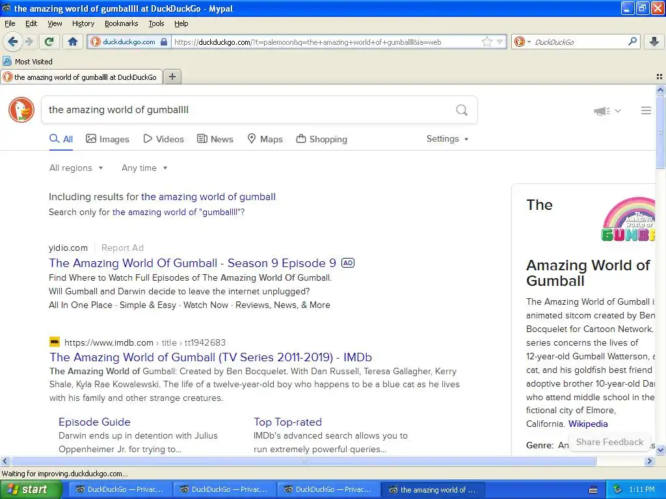Switch to the Shopping results tab
This screenshot has height=499, width=666.
coord(321,139)
